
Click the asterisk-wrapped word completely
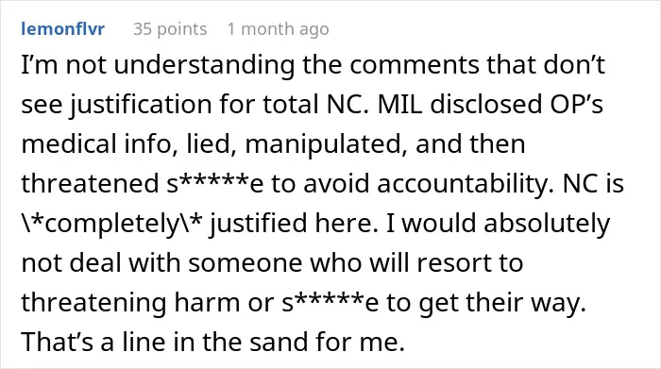(111, 224)
